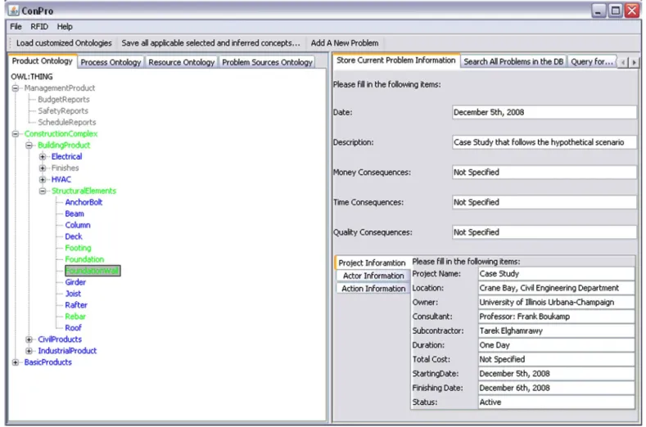Click the Date input field
Viewport: 646px width, 427px height.
pyautogui.click(x=544, y=112)
